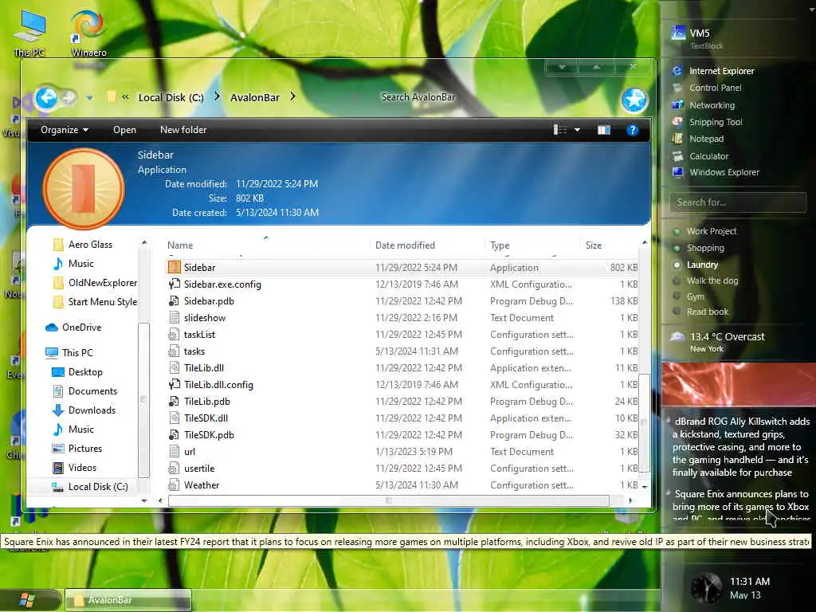The image size is (816, 612).
Task: Open OldNewExplorer folder in navigation pane
Action: [x=96, y=283]
